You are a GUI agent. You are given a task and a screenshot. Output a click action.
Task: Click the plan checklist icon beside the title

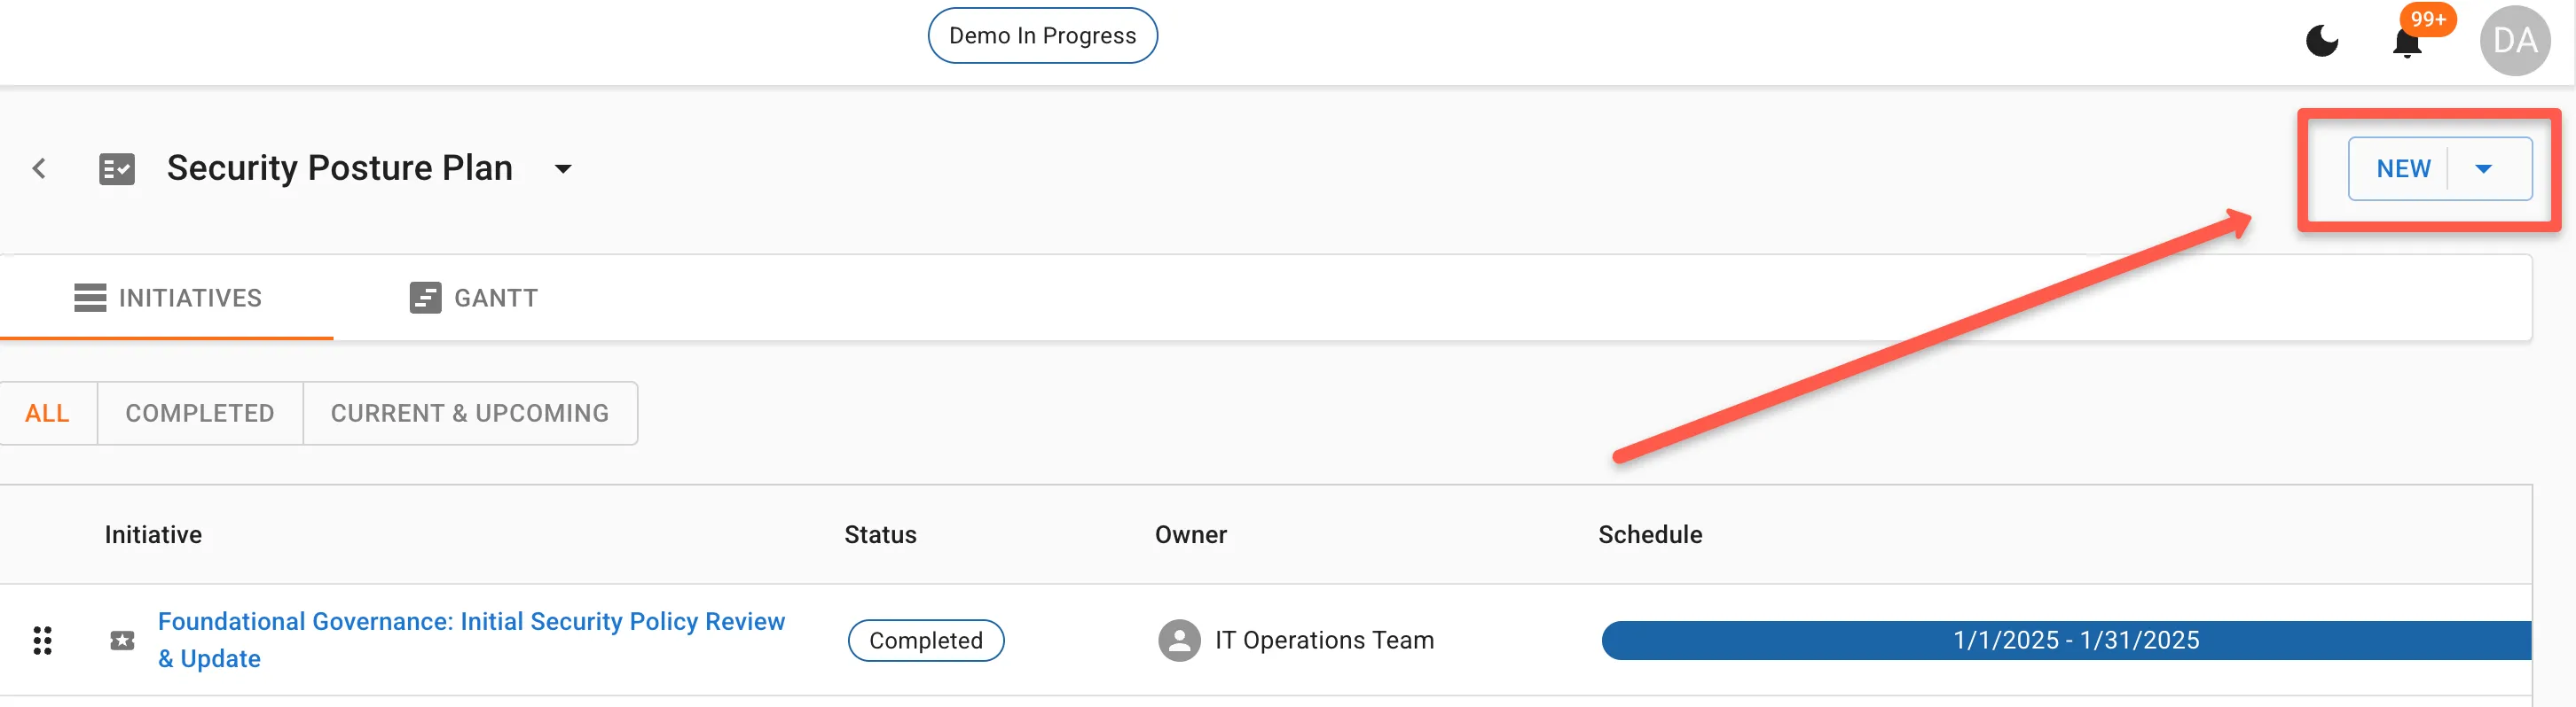117,168
